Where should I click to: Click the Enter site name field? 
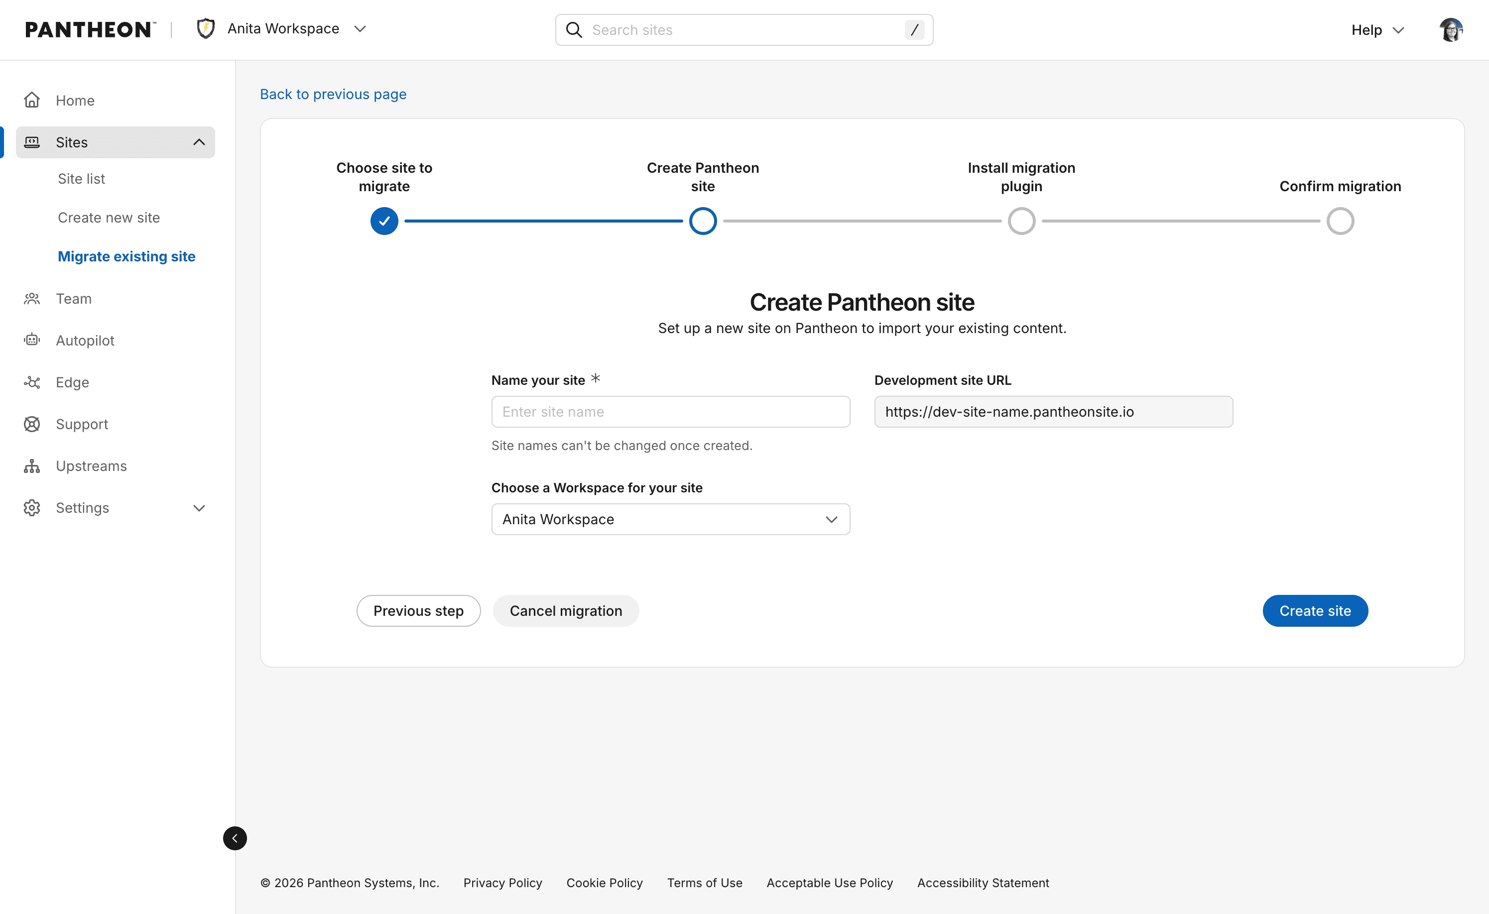pos(670,412)
